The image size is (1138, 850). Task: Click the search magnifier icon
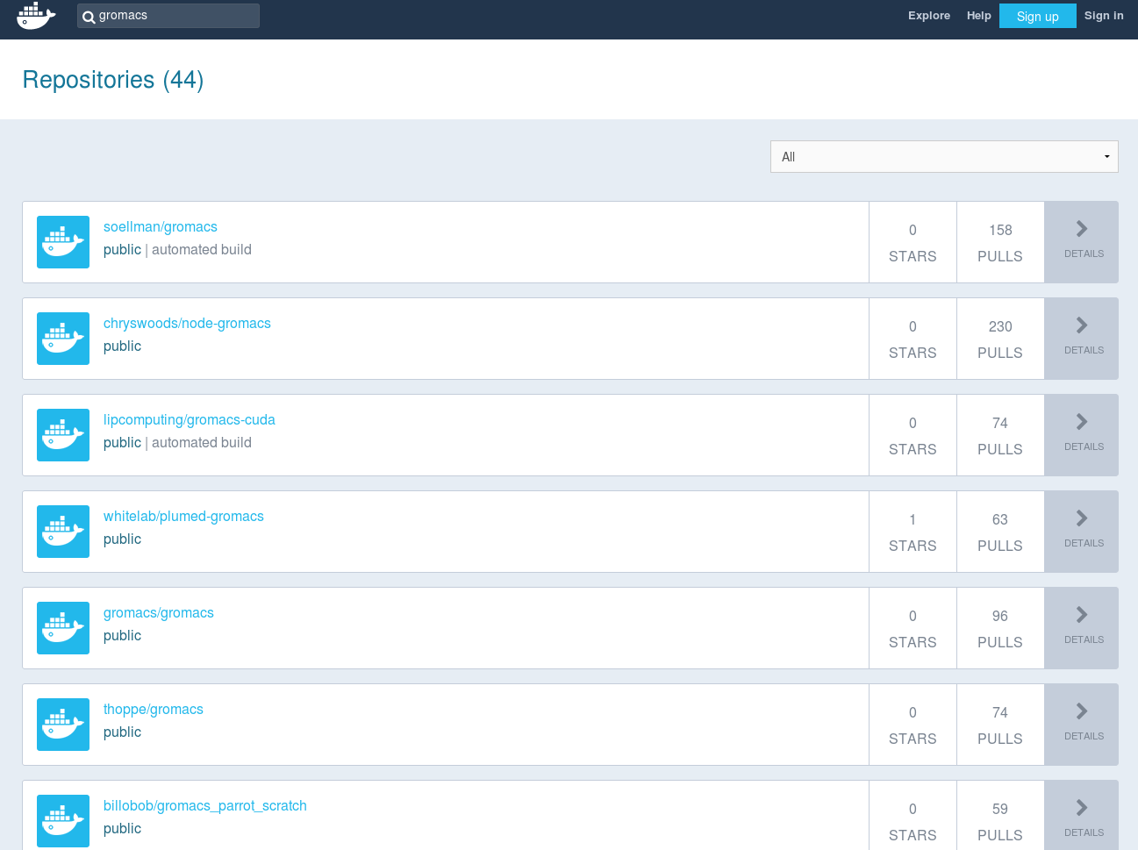(x=89, y=17)
